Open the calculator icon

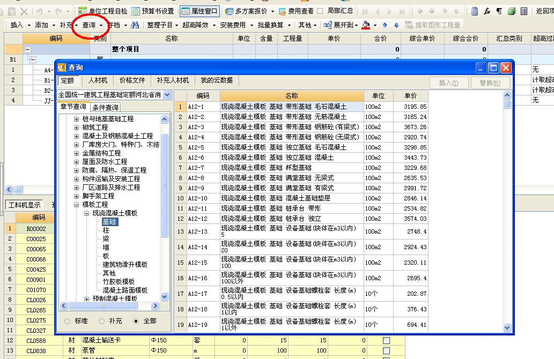point(475,11)
